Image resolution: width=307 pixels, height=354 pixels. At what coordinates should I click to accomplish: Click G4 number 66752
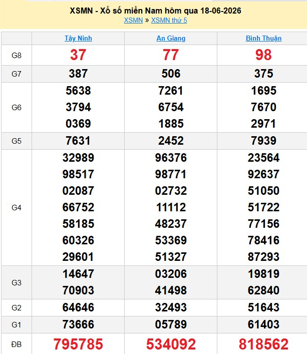(x=78, y=207)
